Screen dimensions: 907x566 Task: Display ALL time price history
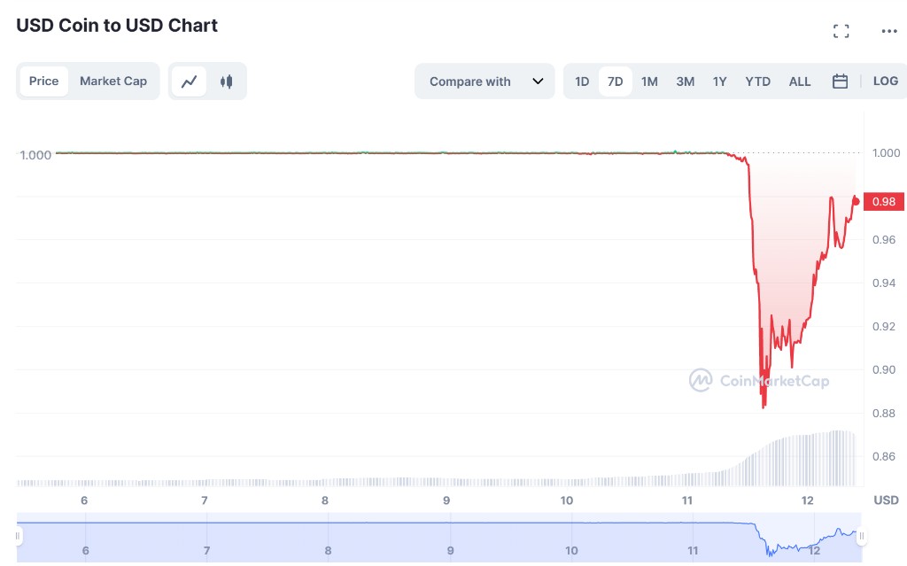click(x=799, y=81)
